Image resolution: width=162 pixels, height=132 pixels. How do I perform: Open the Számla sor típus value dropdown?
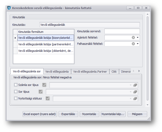[130, 85]
